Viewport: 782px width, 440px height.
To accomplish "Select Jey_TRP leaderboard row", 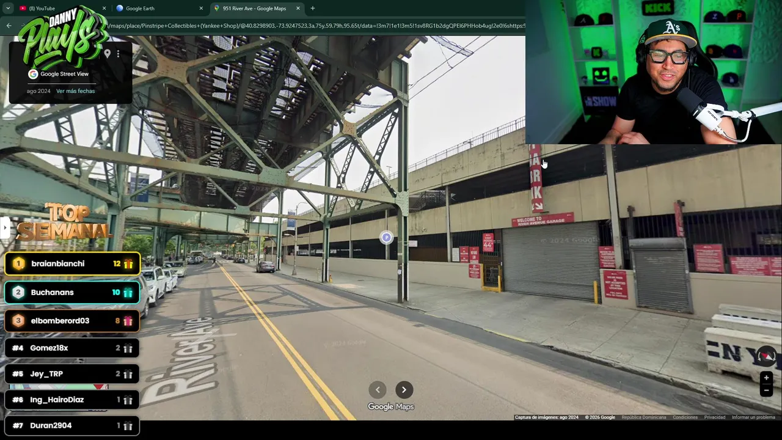I will [x=72, y=374].
